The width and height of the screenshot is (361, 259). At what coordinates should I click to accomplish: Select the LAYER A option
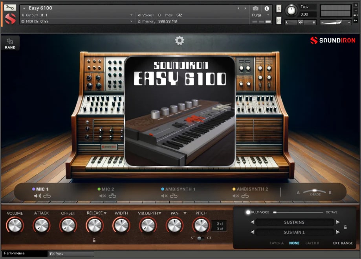click(x=277, y=243)
